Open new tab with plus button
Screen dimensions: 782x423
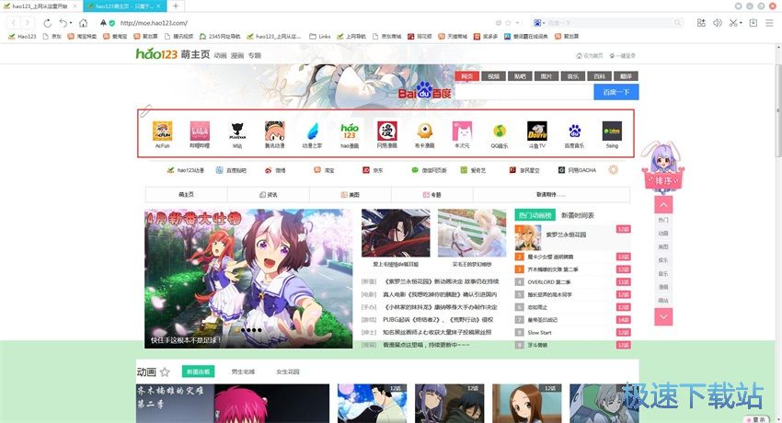click(176, 6)
